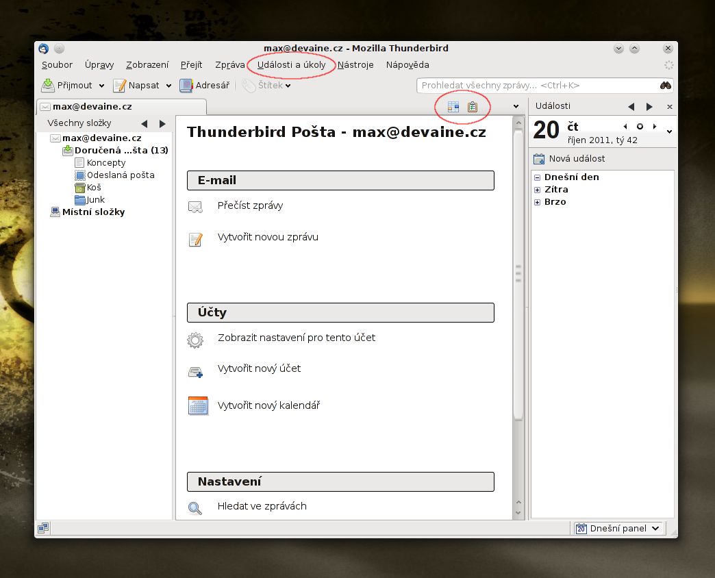Click the Hledat ve zprávách link
The width and height of the screenshot is (715, 578).
point(262,506)
